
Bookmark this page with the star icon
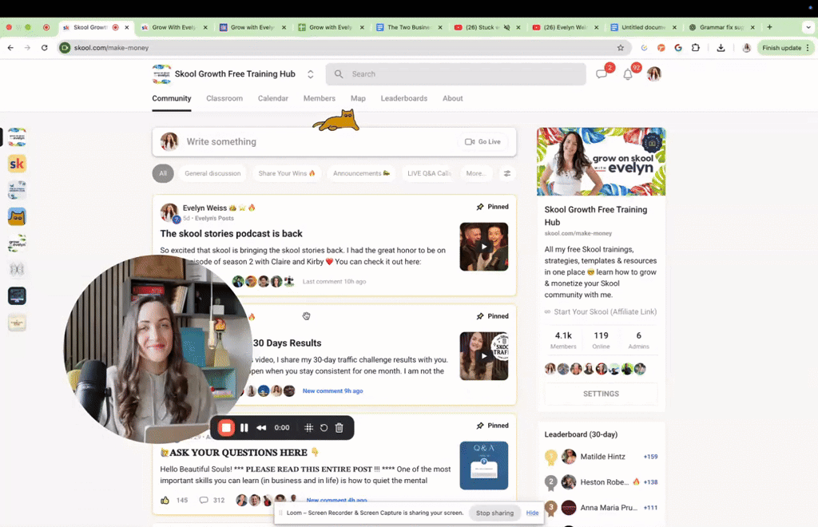(x=620, y=48)
